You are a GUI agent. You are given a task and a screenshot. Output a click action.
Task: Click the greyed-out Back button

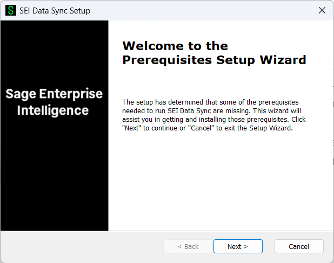click(188, 246)
